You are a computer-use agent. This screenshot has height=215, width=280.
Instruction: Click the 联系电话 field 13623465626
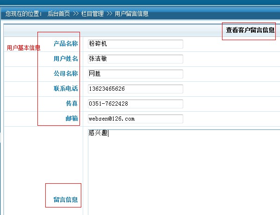[x=136, y=89]
